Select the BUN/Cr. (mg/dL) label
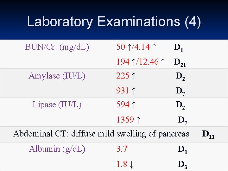The image size is (228, 171). (x=57, y=47)
